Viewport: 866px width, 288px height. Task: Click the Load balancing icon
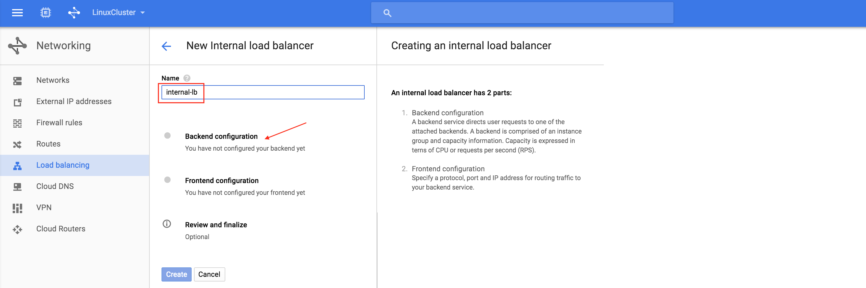(17, 166)
